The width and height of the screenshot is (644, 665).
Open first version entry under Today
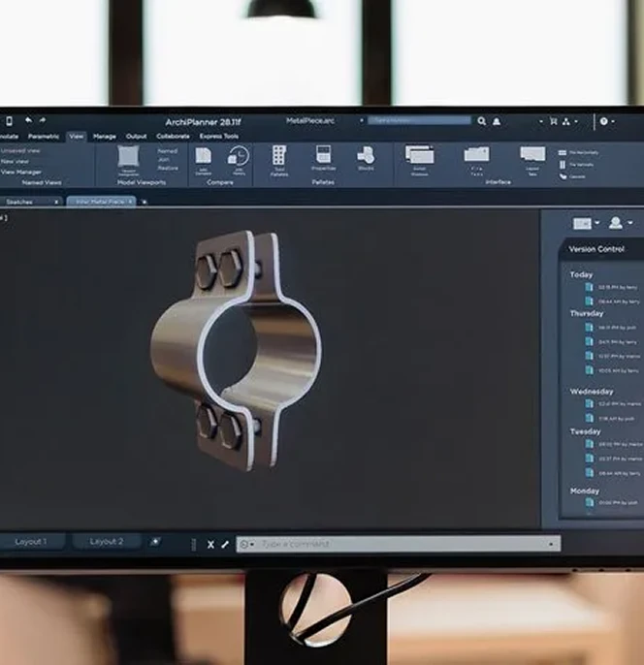tap(613, 288)
